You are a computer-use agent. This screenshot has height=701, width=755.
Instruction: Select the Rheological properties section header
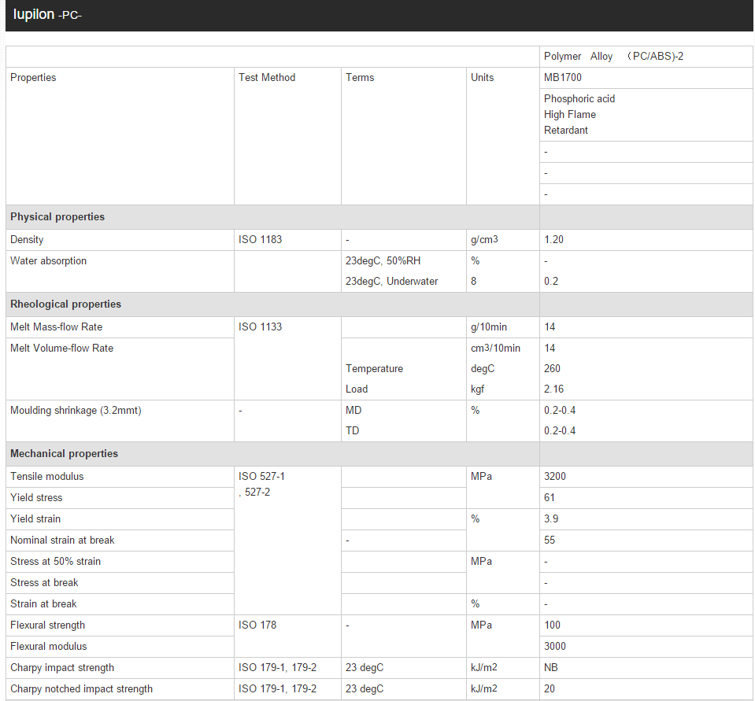[65, 304]
